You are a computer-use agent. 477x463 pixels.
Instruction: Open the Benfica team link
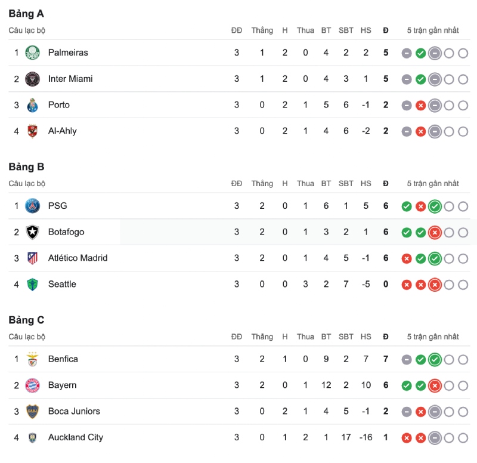tap(63, 359)
